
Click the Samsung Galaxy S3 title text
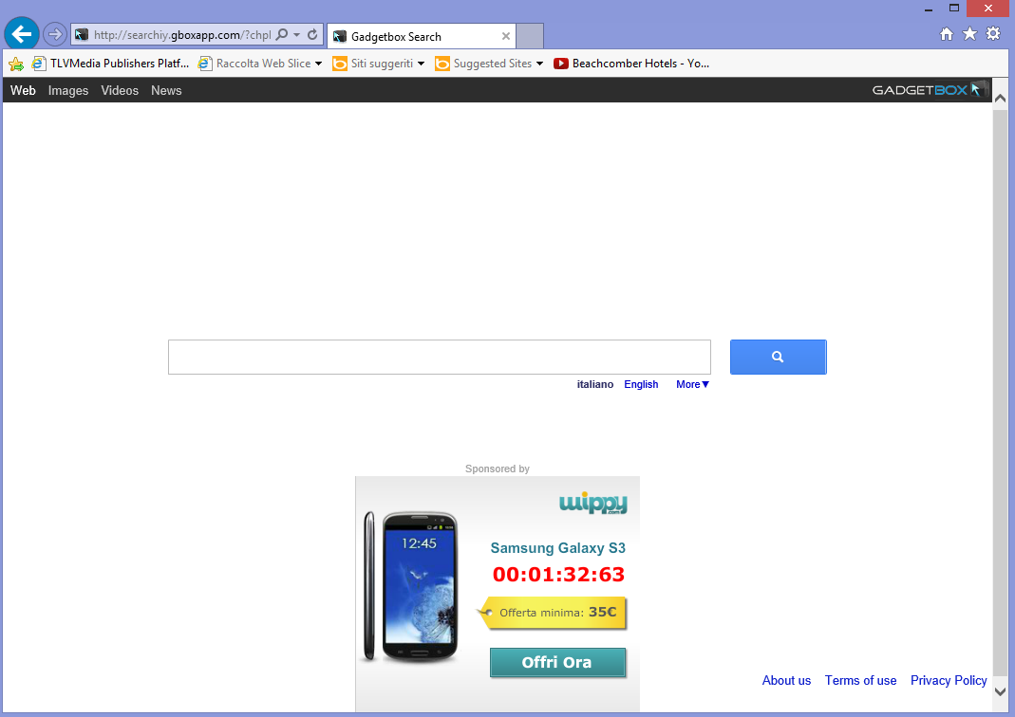click(558, 548)
